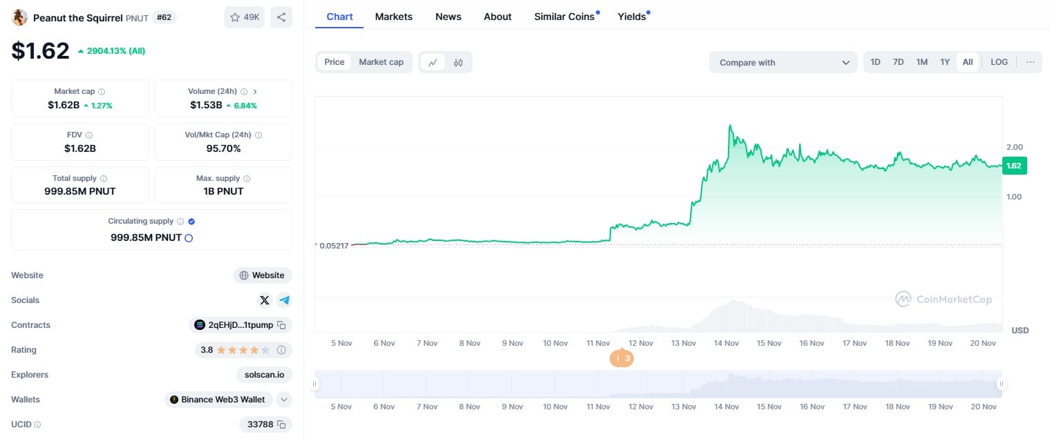Set the chart range to All
This screenshot has width=1050, height=439.
pyautogui.click(x=968, y=62)
